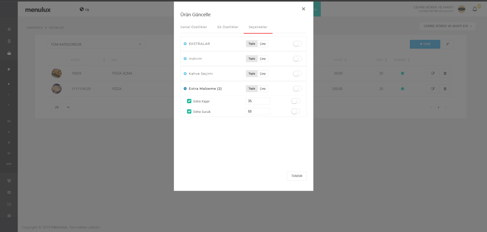Collapse the Extra Malzeme minus icon
This screenshot has height=232, width=487.
pos(185,89)
